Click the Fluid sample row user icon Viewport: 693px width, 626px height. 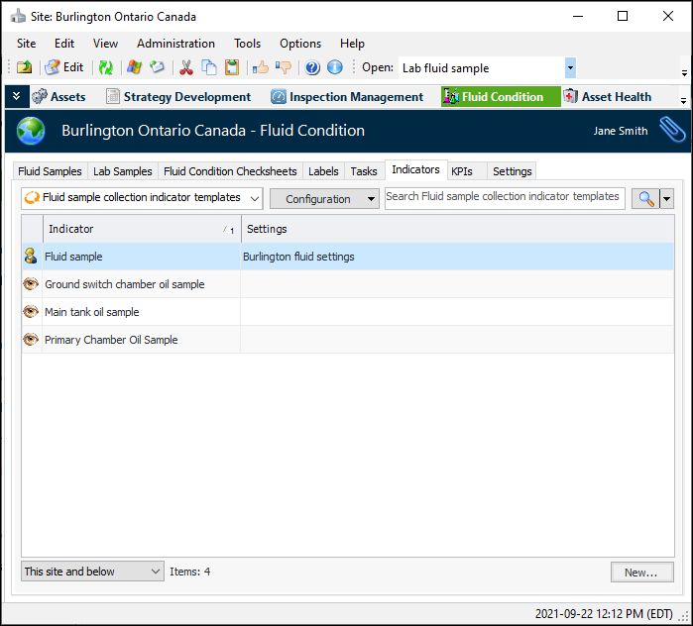pyautogui.click(x=31, y=257)
